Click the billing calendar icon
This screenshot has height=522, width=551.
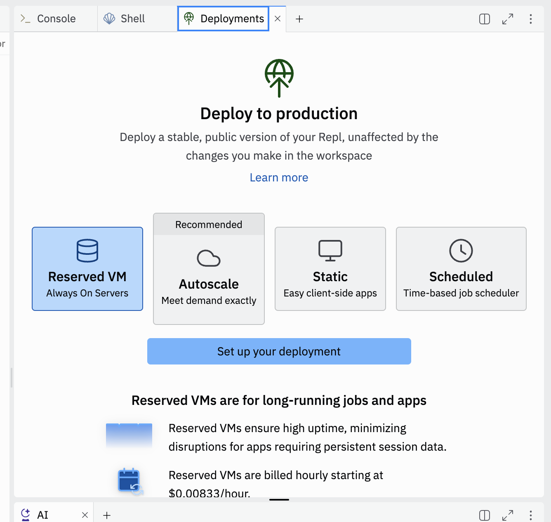tap(130, 481)
